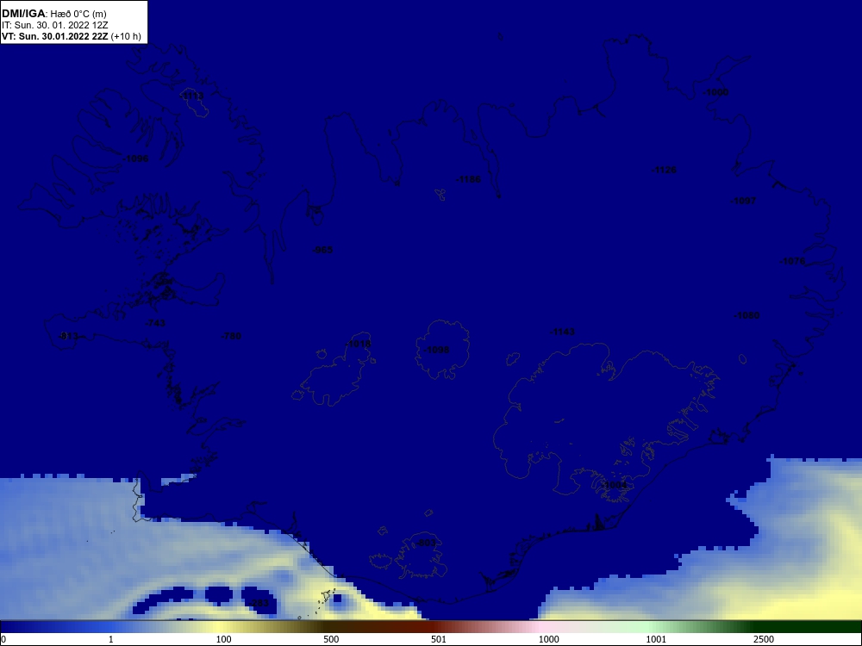Click the -1186 map value
This screenshot has width=862, height=646.
pos(468,179)
